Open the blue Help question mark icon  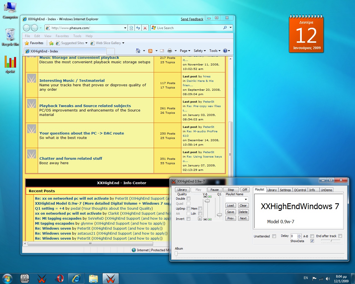(x=225, y=51)
